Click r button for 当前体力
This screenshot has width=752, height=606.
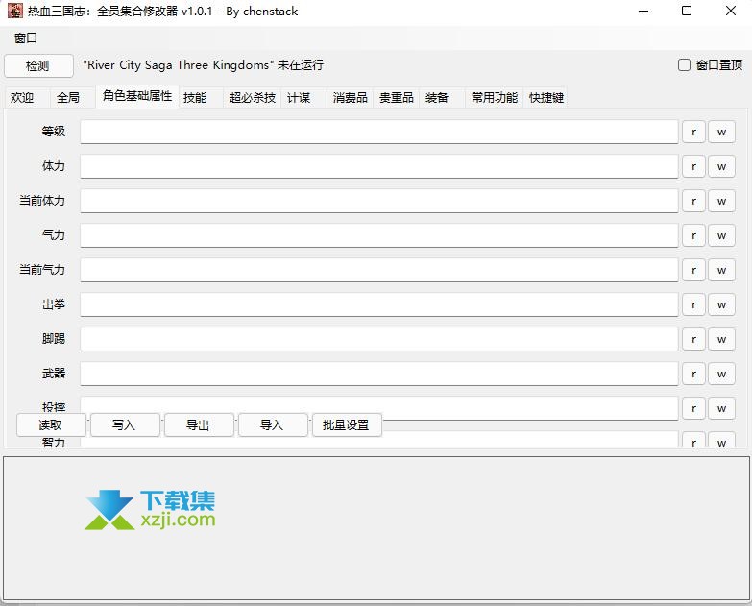tap(693, 201)
